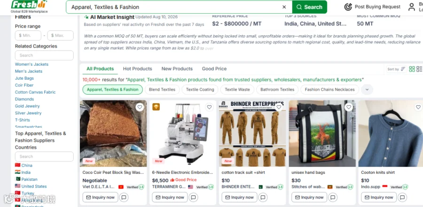
Task: Click gold diamond badge on embroidery machine
Action: [156, 107]
